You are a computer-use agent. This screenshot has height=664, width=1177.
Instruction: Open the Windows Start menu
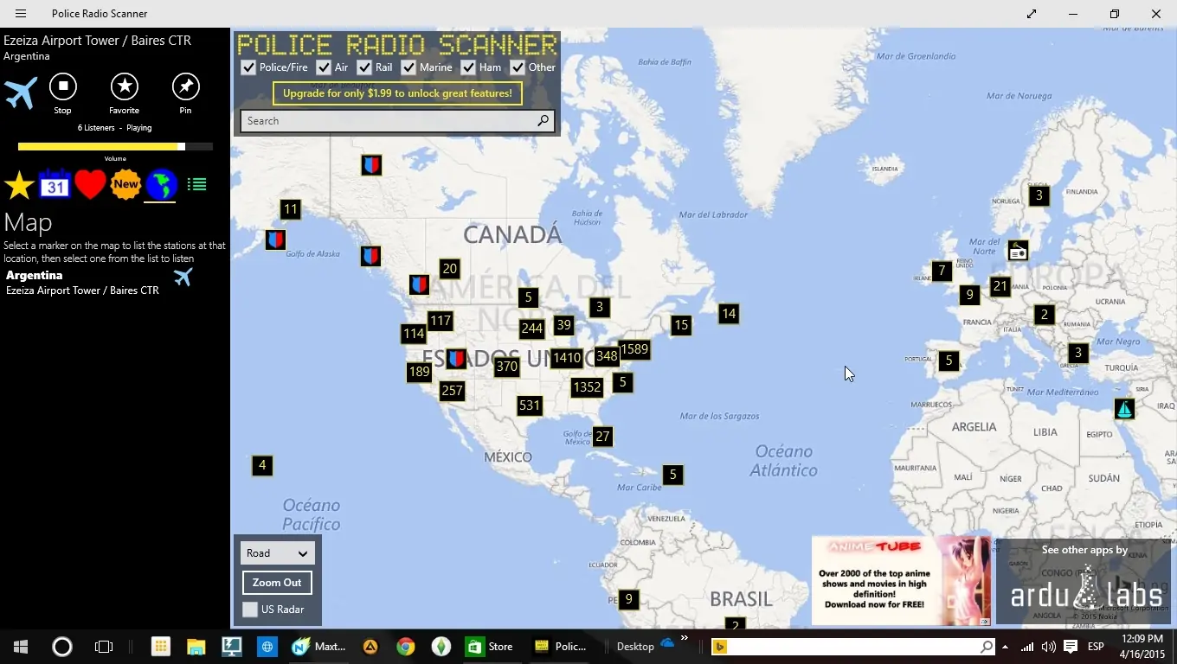[21, 647]
